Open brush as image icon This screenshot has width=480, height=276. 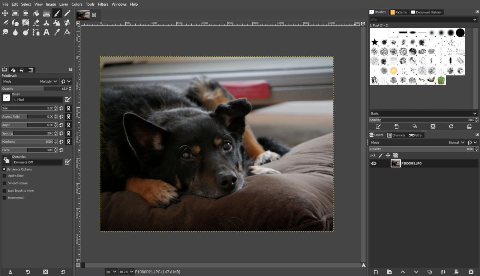[469, 126]
